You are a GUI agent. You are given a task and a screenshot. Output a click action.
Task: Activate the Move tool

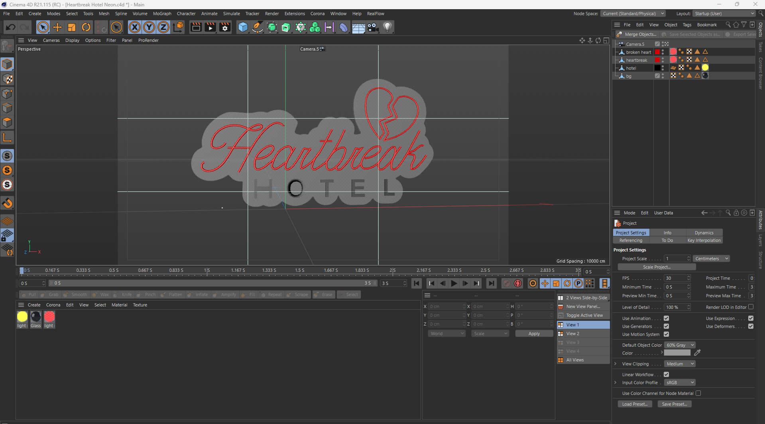pos(57,27)
